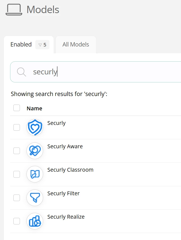This screenshot has height=240, width=181.
Task: Select the Securly Aware row checkbox
Action: 17,151
